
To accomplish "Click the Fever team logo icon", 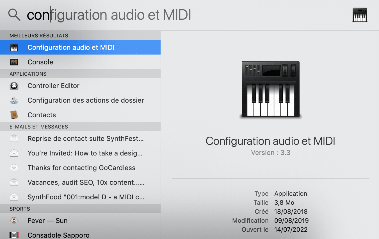I will [14, 221].
